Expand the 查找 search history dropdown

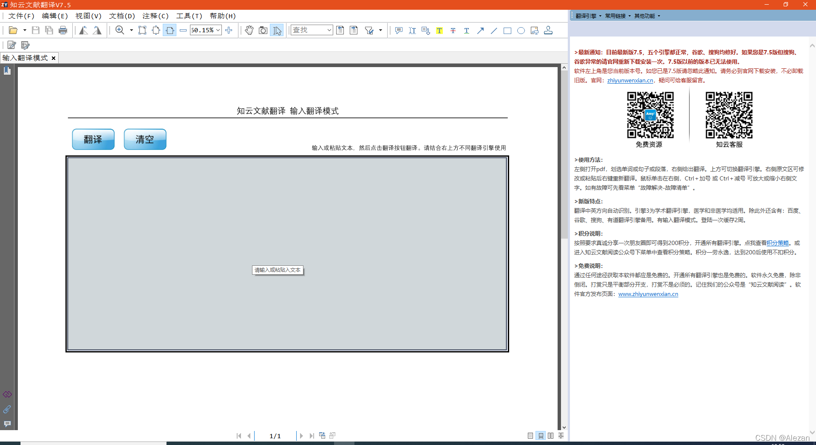pyautogui.click(x=329, y=30)
